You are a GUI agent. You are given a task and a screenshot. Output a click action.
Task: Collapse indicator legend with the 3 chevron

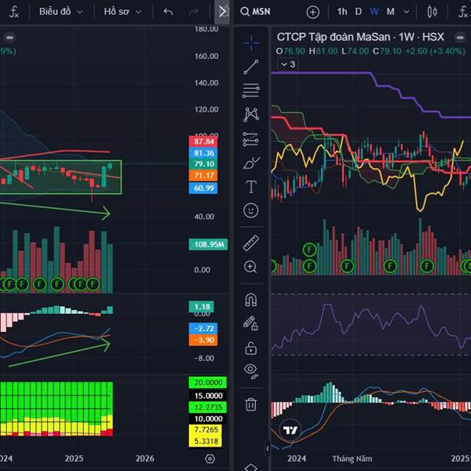click(288, 64)
